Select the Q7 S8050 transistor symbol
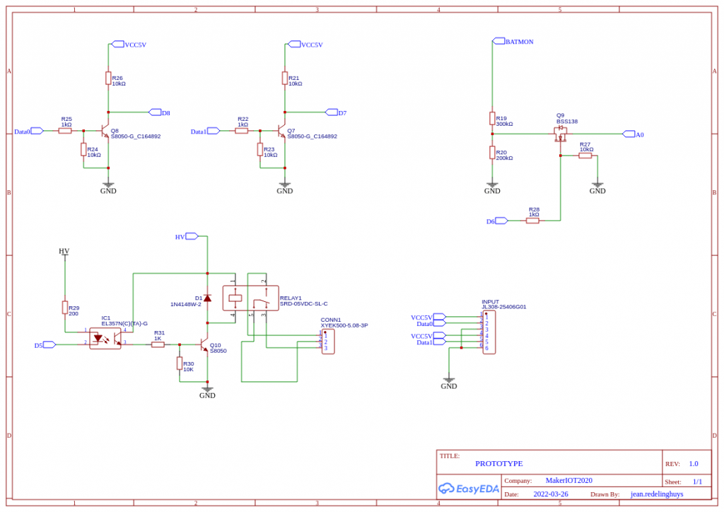The width and height of the screenshot is (724, 512). click(281, 131)
